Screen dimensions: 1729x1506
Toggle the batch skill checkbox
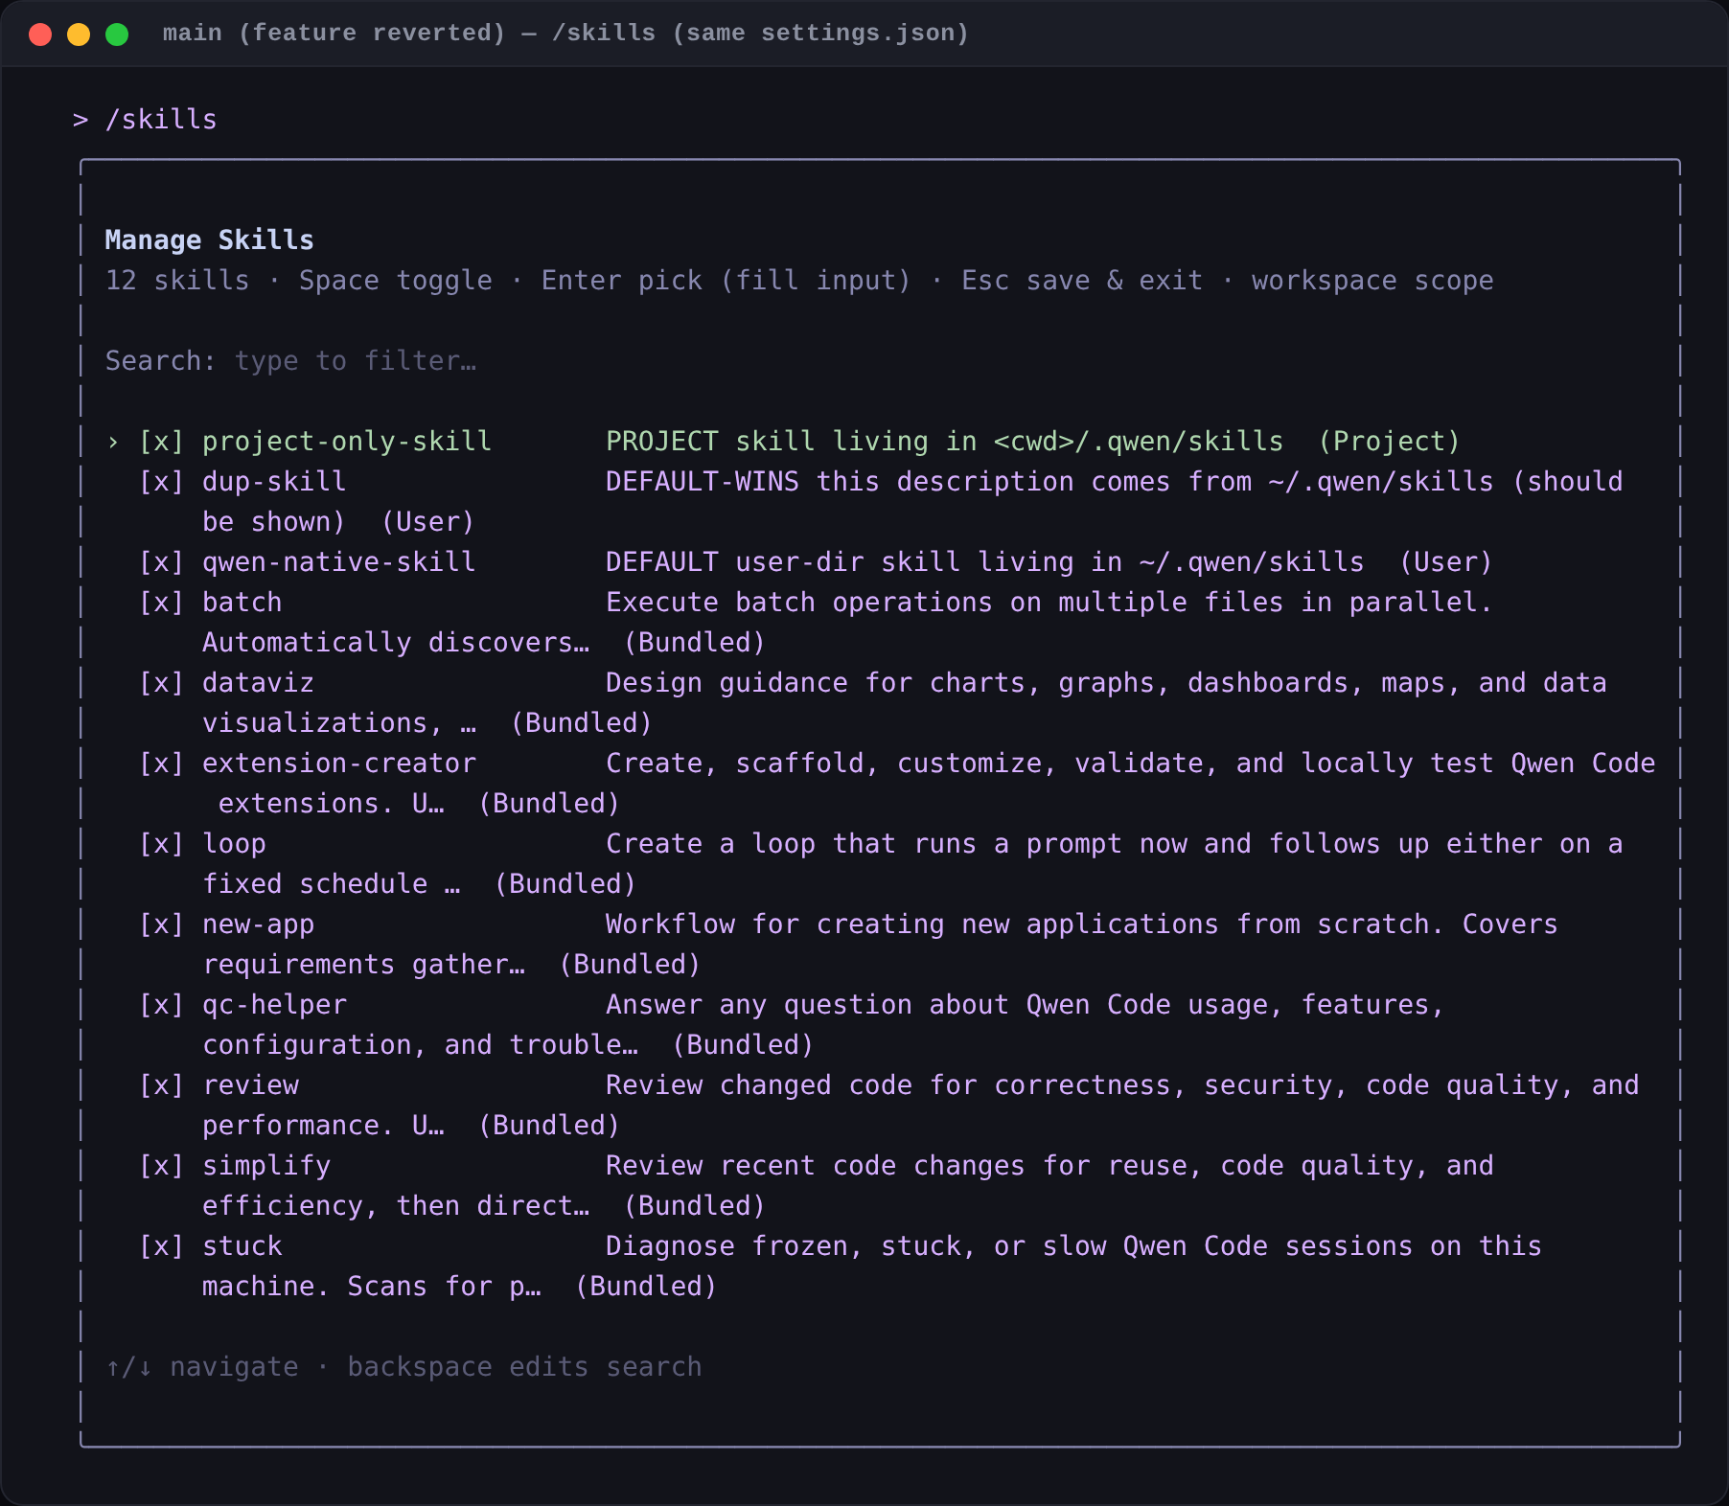tap(161, 603)
